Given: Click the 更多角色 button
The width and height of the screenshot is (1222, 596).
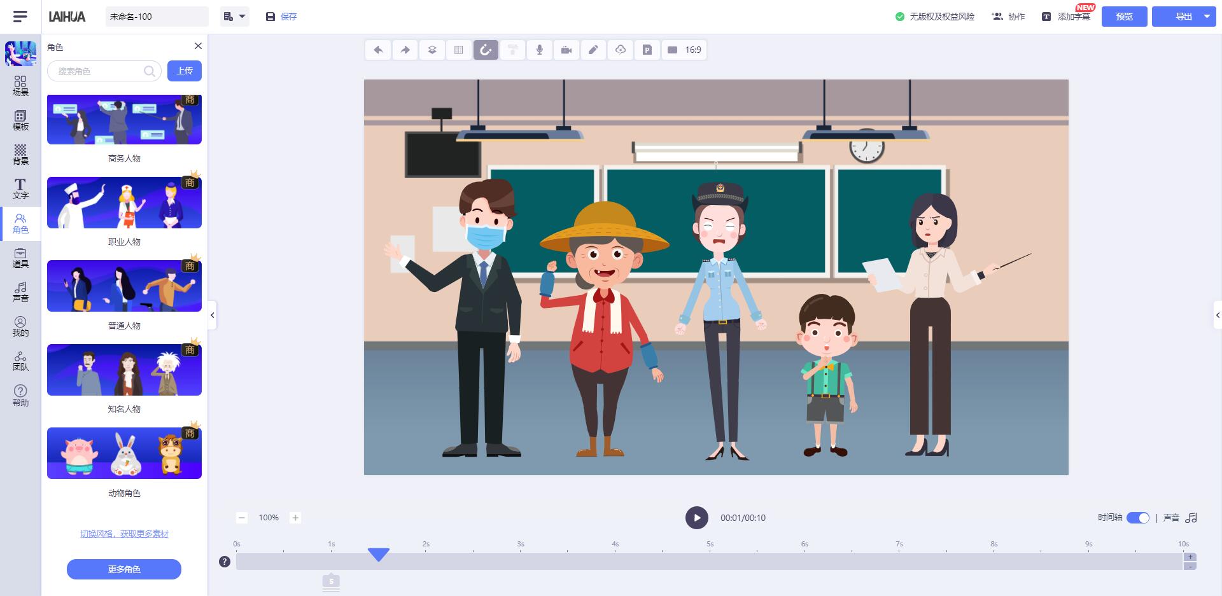Looking at the screenshot, I should pos(124,569).
